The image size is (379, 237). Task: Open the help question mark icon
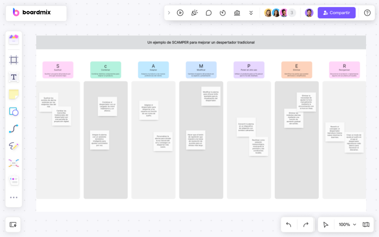click(x=367, y=13)
